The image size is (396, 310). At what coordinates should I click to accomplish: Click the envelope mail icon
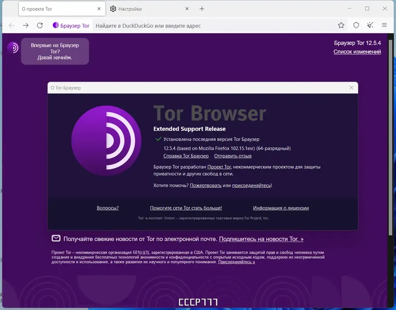click(56, 239)
